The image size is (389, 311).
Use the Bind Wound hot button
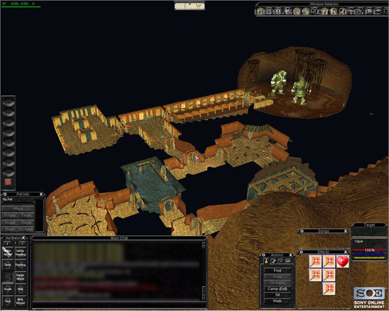20,301
